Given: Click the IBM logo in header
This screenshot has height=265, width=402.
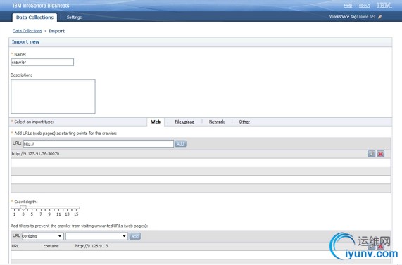Looking at the screenshot, I should point(384,6).
